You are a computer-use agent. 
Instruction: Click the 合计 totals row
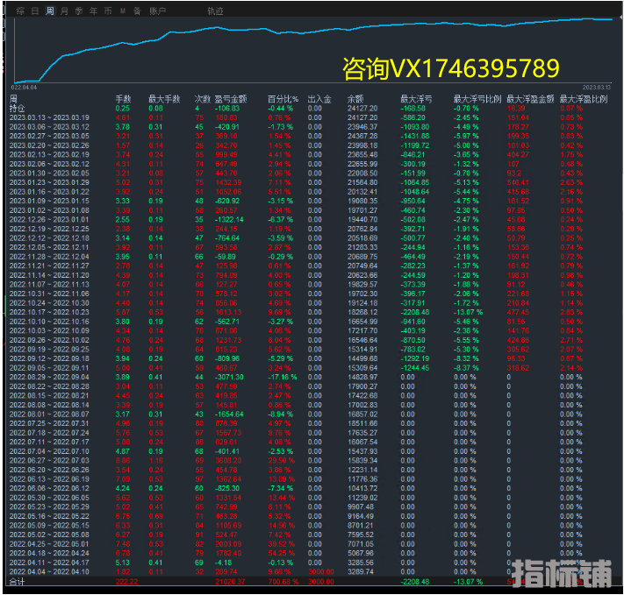tap(18, 581)
